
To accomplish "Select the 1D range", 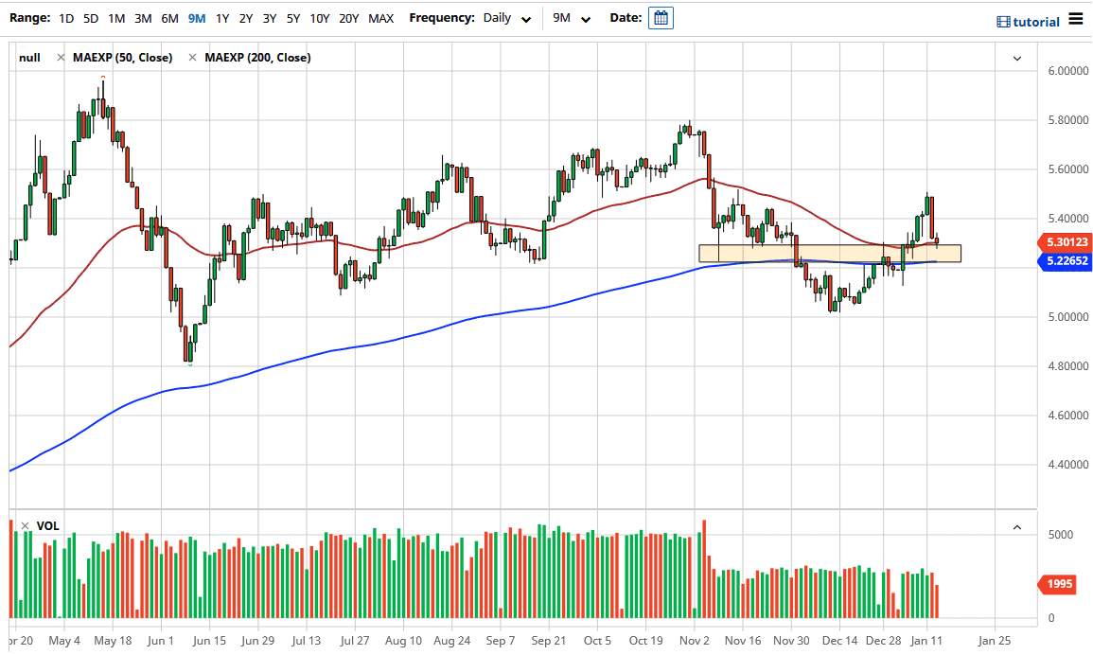I will click(x=65, y=17).
